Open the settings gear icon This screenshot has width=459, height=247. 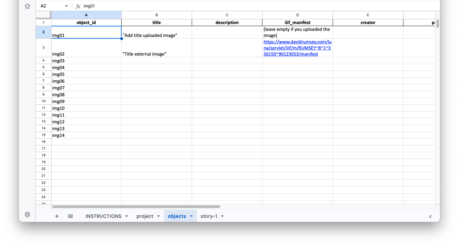coord(27,214)
